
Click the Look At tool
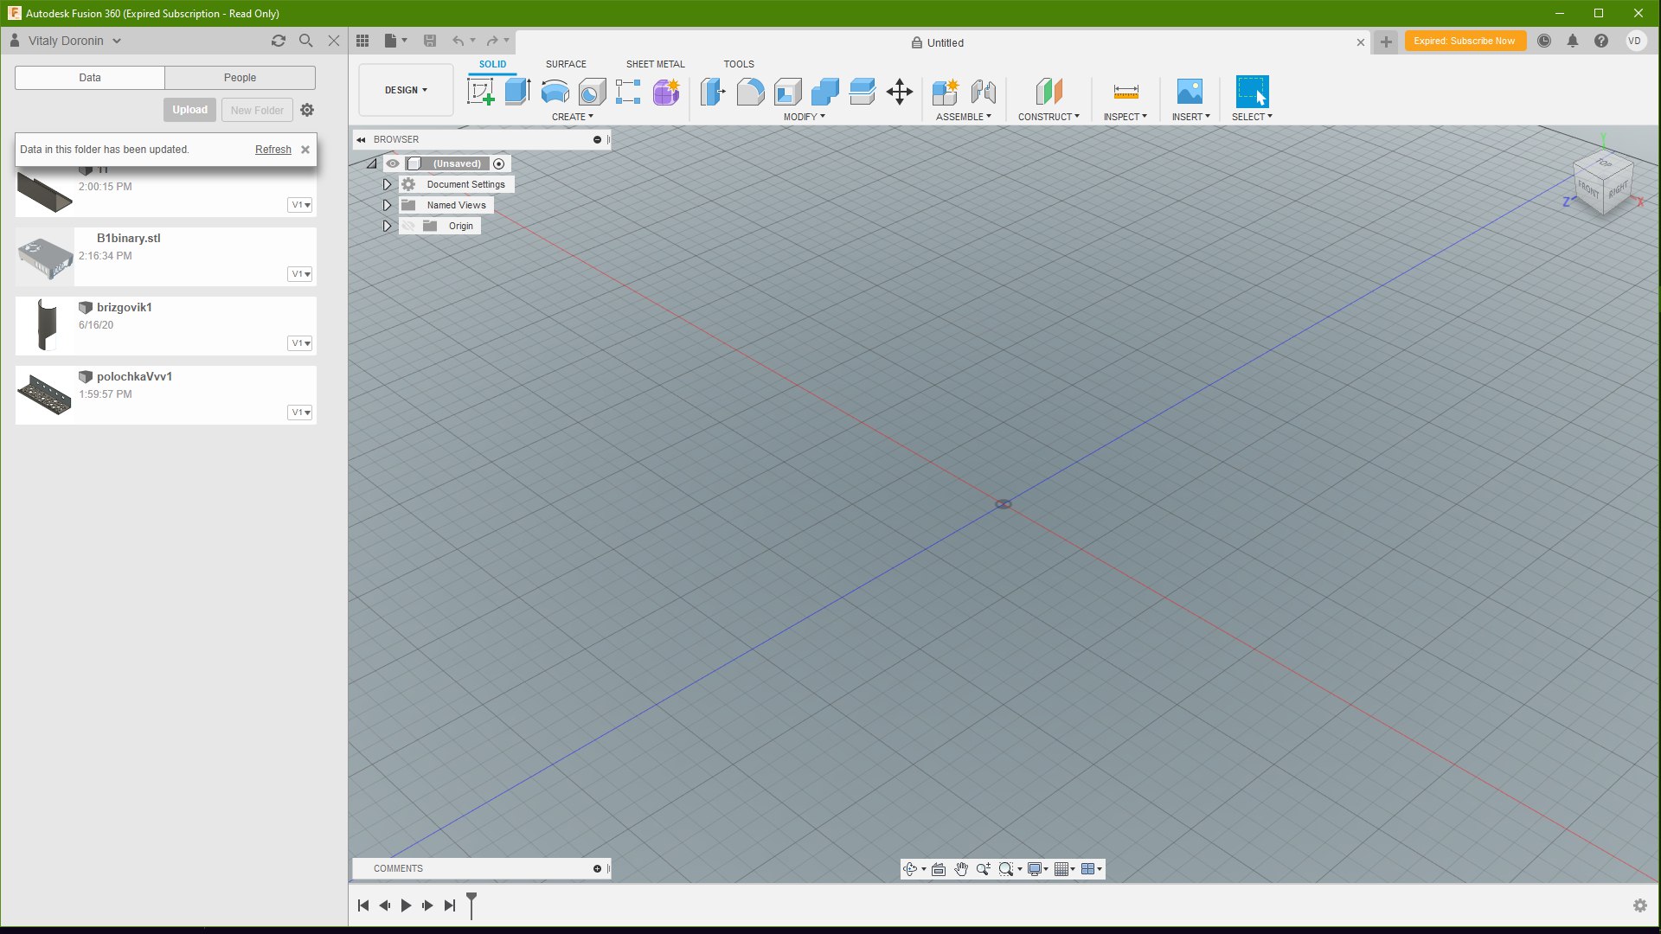point(939,869)
